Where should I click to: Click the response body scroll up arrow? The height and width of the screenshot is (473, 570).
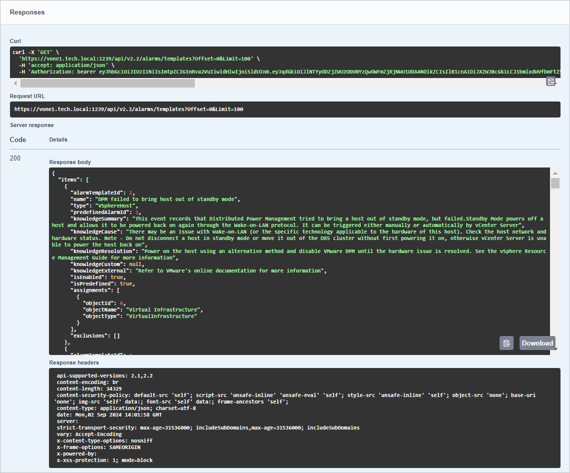(555, 173)
